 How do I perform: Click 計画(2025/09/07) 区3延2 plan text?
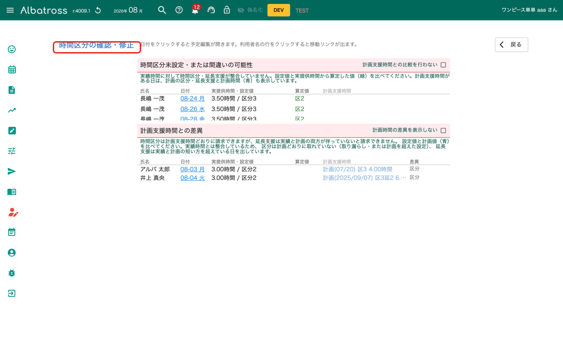click(365, 178)
